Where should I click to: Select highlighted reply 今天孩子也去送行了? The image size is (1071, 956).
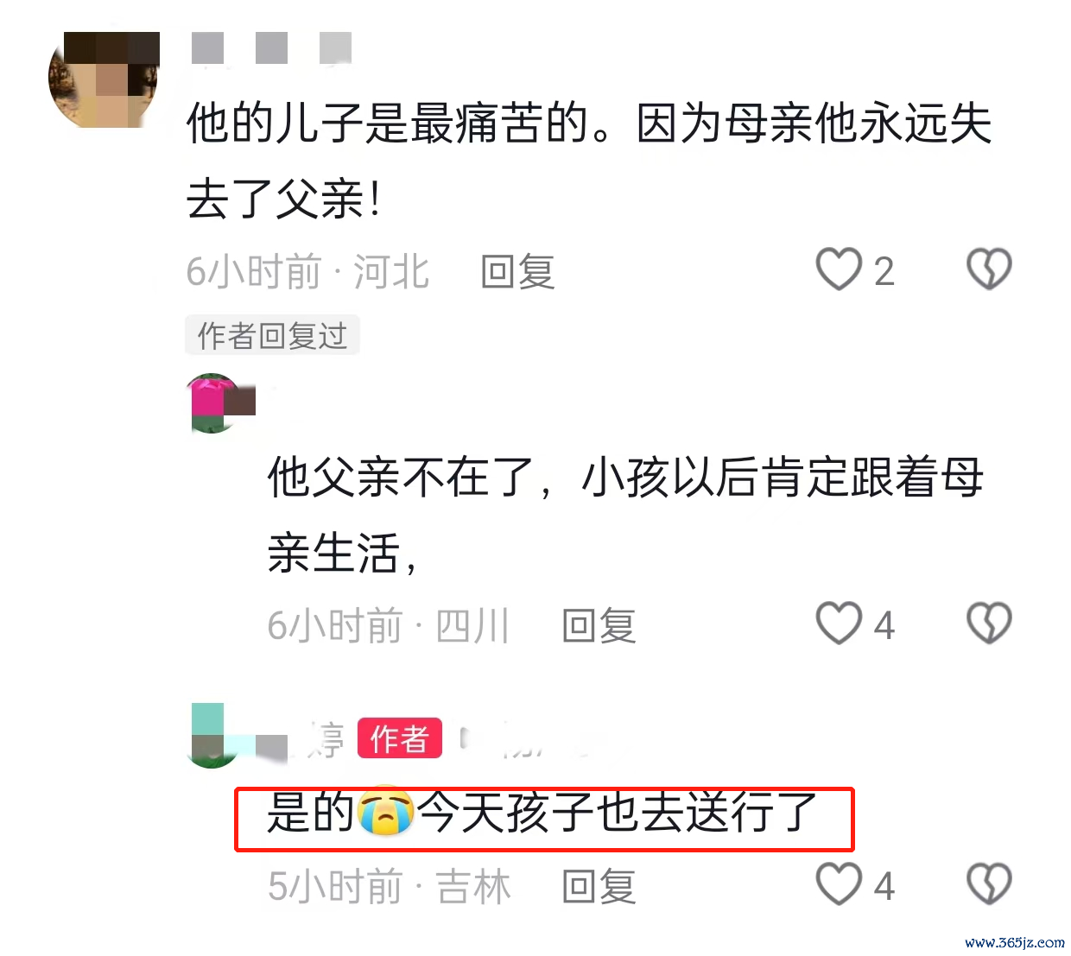coord(618,813)
